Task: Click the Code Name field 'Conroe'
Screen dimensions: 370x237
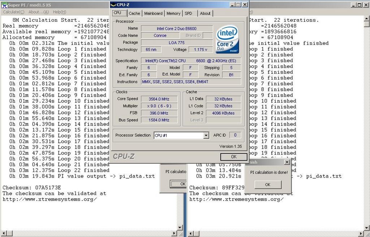Action: [160, 35]
